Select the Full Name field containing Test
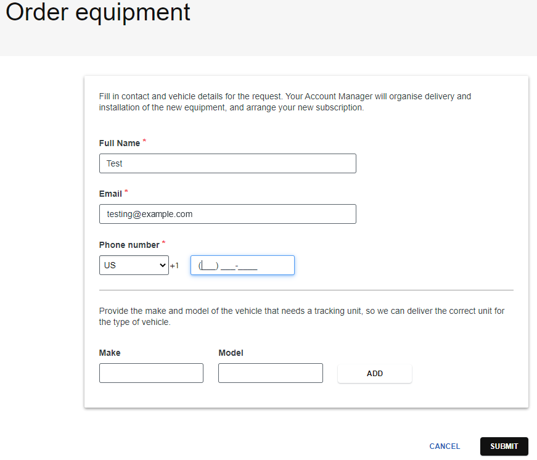 click(x=228, y=163)
